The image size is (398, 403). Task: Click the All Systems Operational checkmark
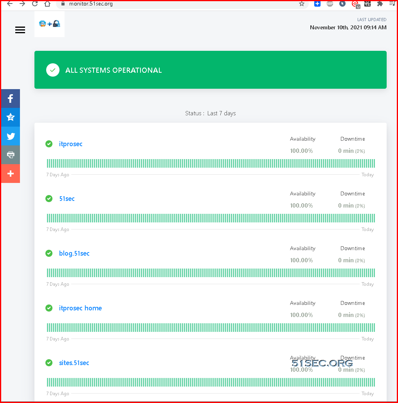[x=53, y=70]
